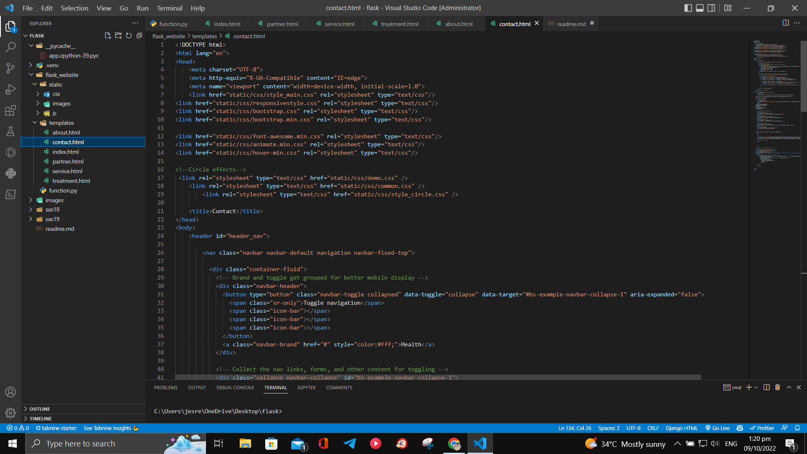Screen dimensions: 807x454
Task: Switch to the index.html editor tab
Action: 227,24
